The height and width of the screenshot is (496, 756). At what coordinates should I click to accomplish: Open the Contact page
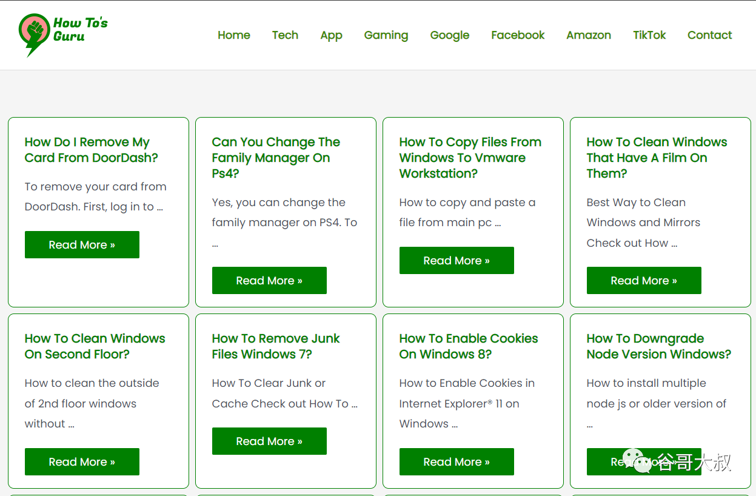(709, 35)
